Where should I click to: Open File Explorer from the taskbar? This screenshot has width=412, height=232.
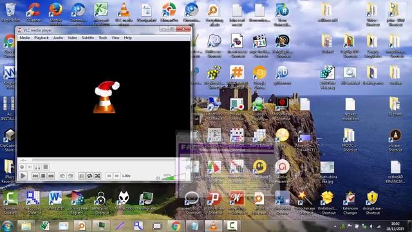pyautogui.click(x=26, y=226)
